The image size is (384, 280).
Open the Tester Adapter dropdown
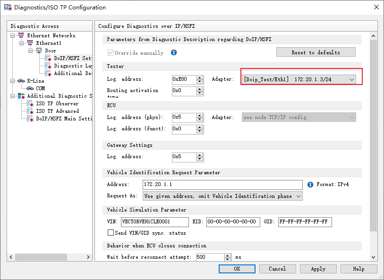(299, 79)
